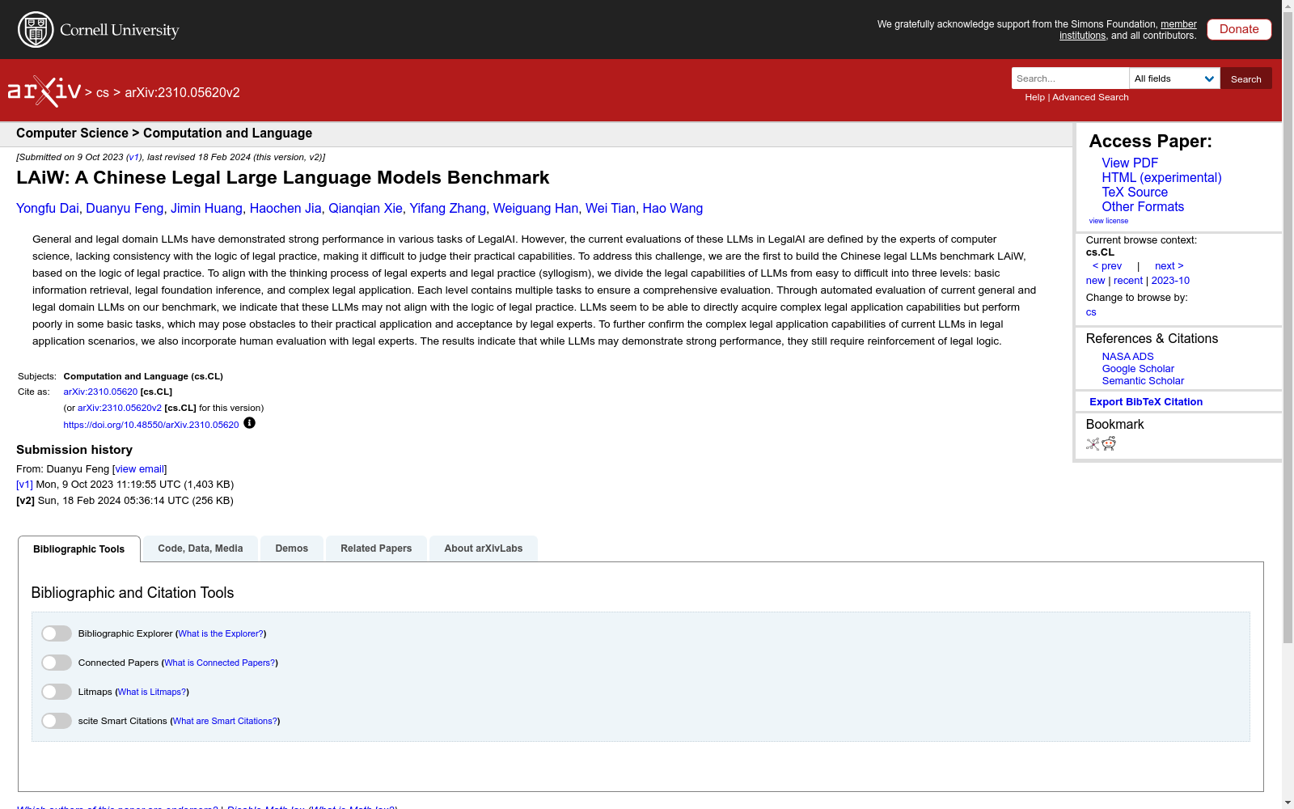Browse 2023-10 listing in cs.CL

[1169, 280]
